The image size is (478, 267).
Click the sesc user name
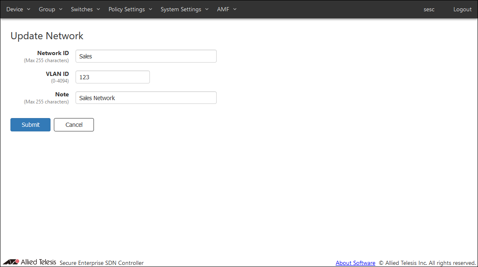pos(429,9)
